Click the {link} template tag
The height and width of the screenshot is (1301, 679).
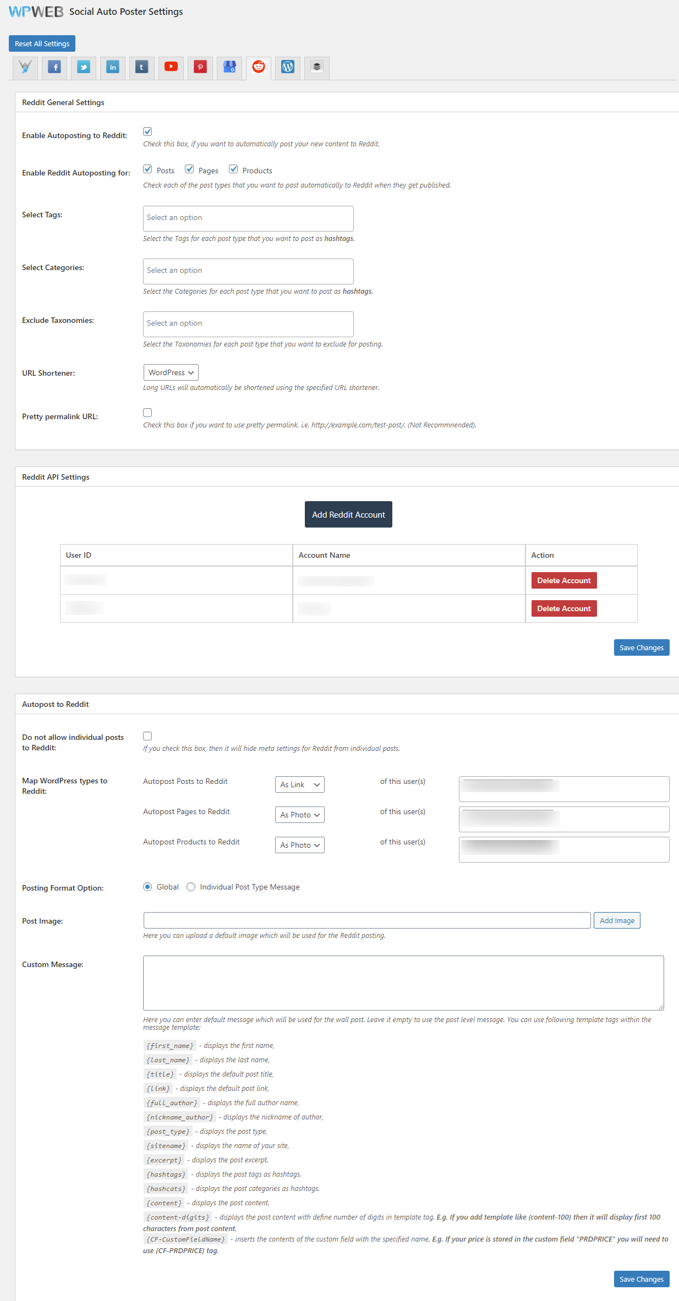(158, 1089)
